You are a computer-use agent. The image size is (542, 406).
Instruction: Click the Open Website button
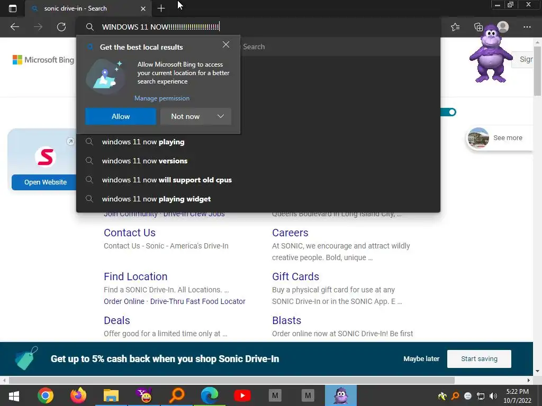click(x=44, y=182)
